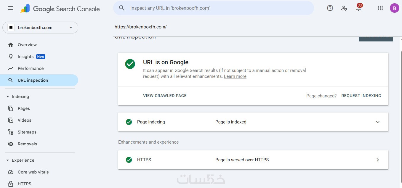Open the brokenboxfh.com property selector
The width and height of the screenshot is (402, 188).
click(x=40, y=28)
